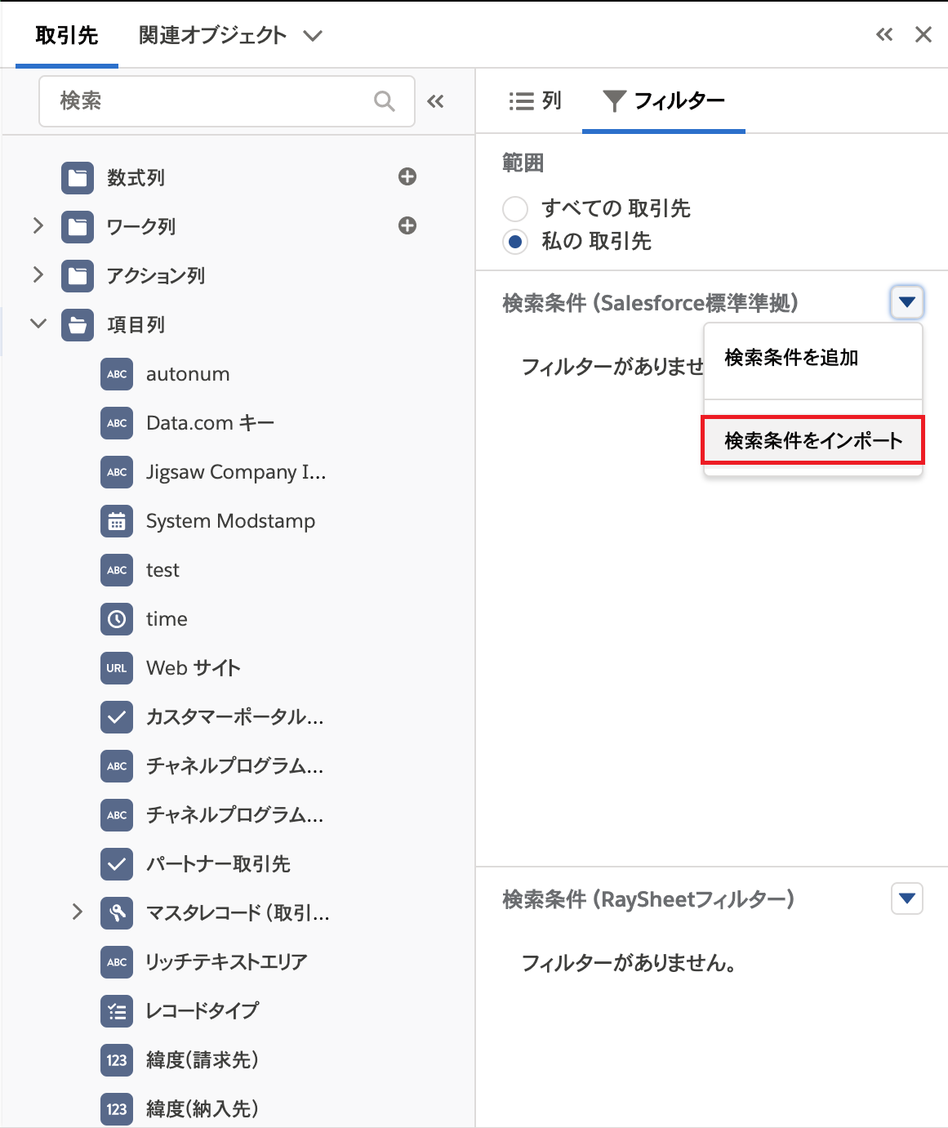Expand the マスタレコード (取引... chevron

(77, 912)
